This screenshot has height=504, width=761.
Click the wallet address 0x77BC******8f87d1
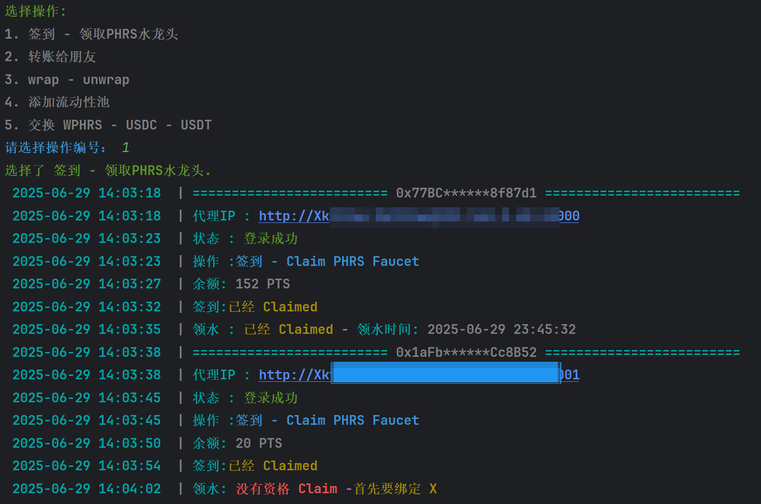(466, 193)
